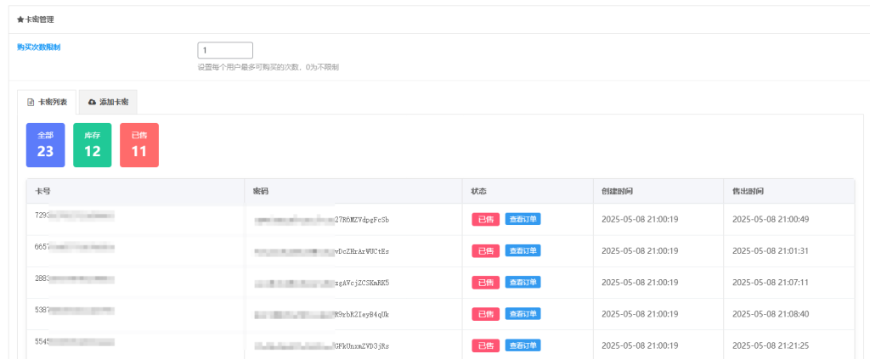870x359 pixels.
Task: Click the 创建时间 column header
Action: pyautogui.click(x=616, y=191)
